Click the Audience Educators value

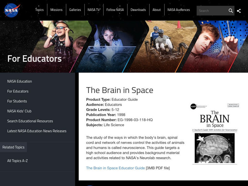click(x=113, y=104)
